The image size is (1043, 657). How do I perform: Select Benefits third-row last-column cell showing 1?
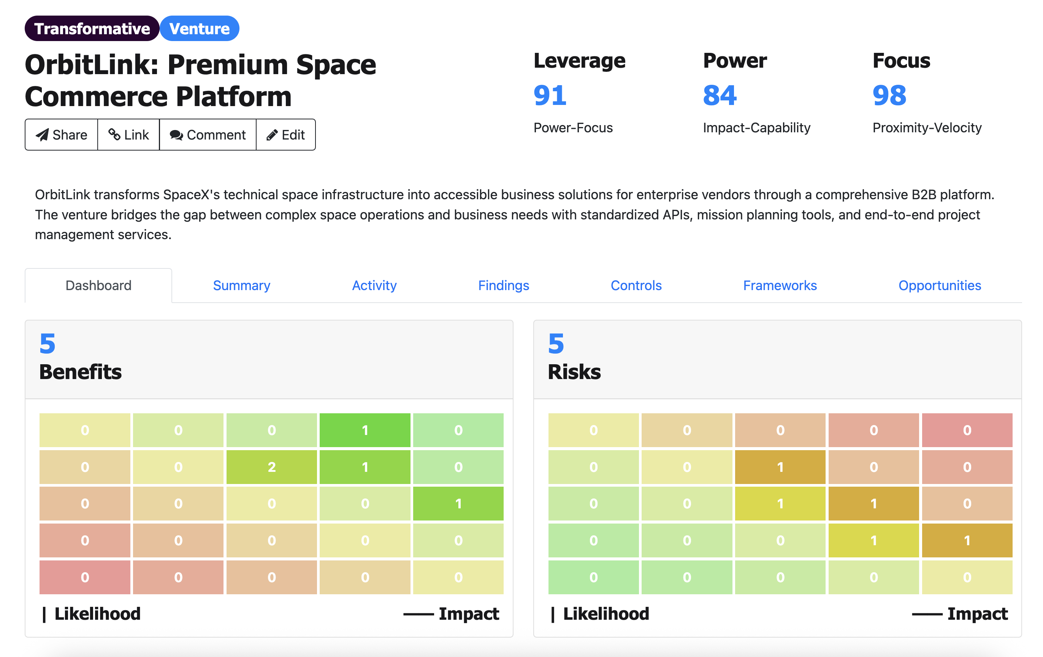click(458, 503)
